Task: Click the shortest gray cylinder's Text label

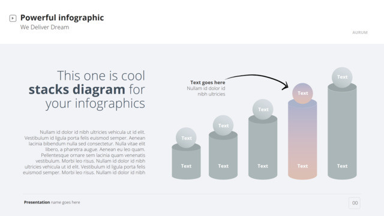Action: (x=186, y=166)
